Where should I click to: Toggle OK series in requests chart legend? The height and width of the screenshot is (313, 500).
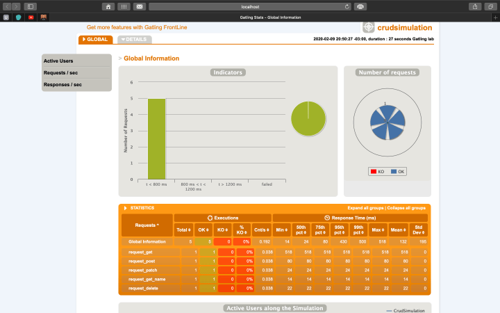(x=397, y=171)
